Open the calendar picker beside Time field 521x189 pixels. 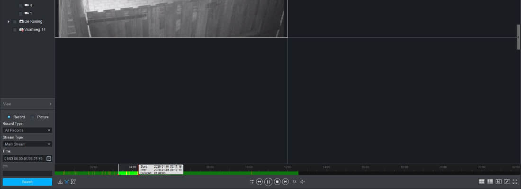click(49, 159)
